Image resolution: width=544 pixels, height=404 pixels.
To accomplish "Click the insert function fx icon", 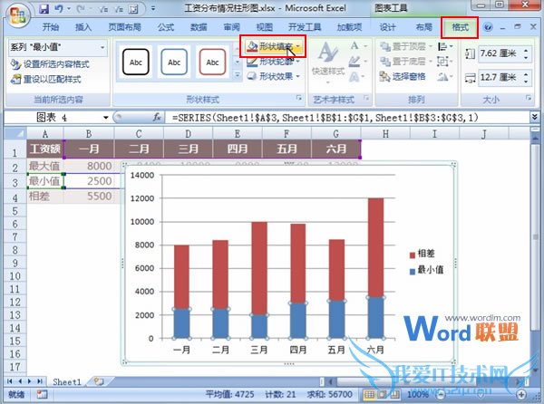I will coord(157,118).
